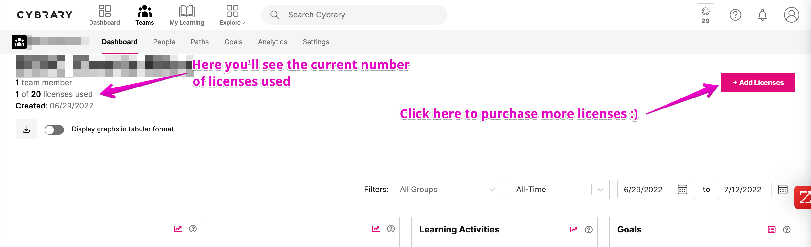Click the Goals card help icon
Image resolution: width=811 pixels, height=247 pixels.
point(786,230)
